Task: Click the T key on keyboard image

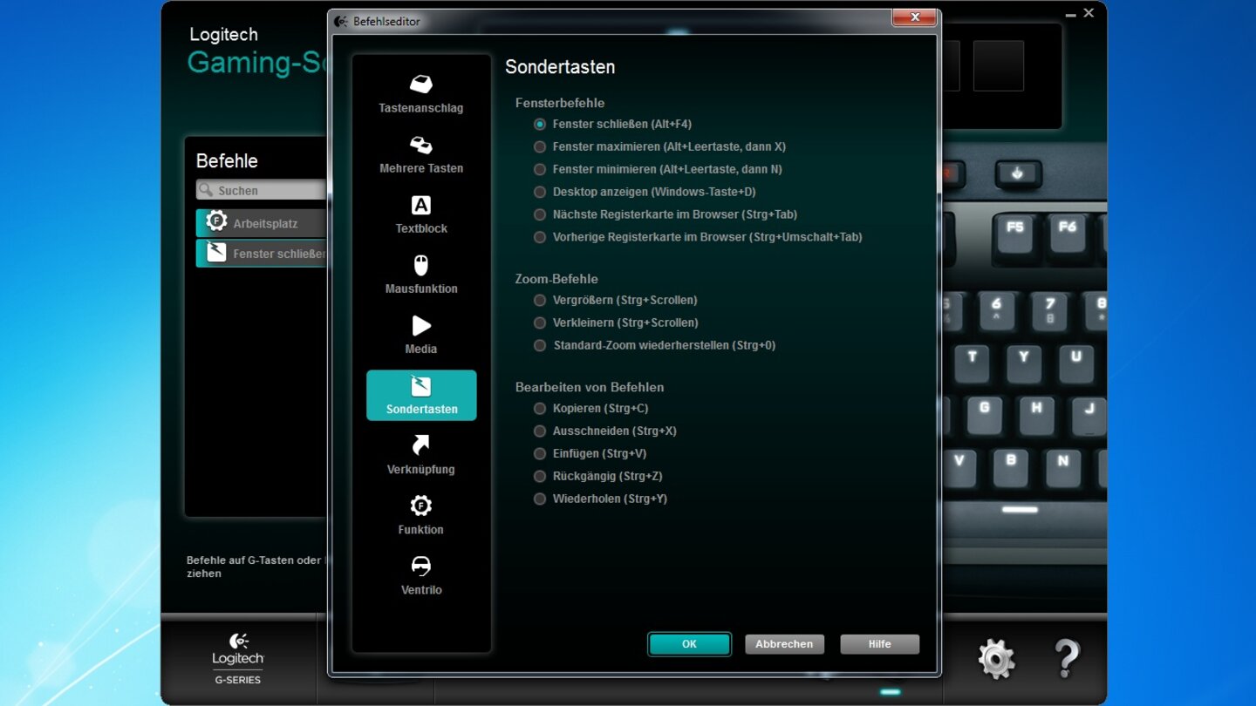Action: (x=973, y=366)
